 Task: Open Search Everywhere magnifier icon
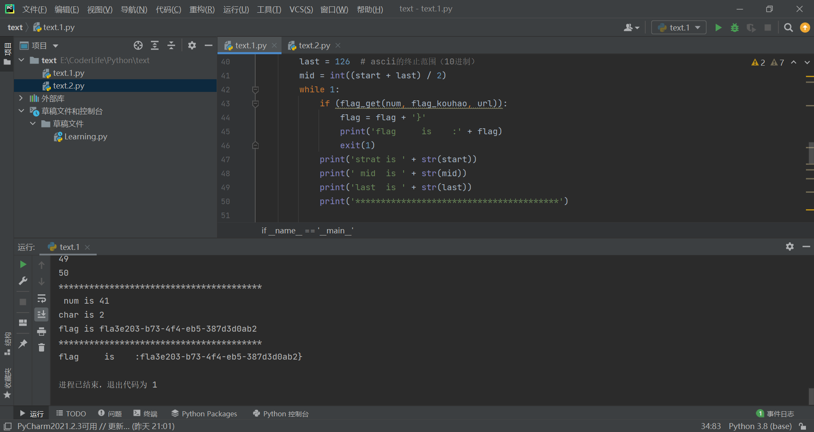tap(788, 28)
